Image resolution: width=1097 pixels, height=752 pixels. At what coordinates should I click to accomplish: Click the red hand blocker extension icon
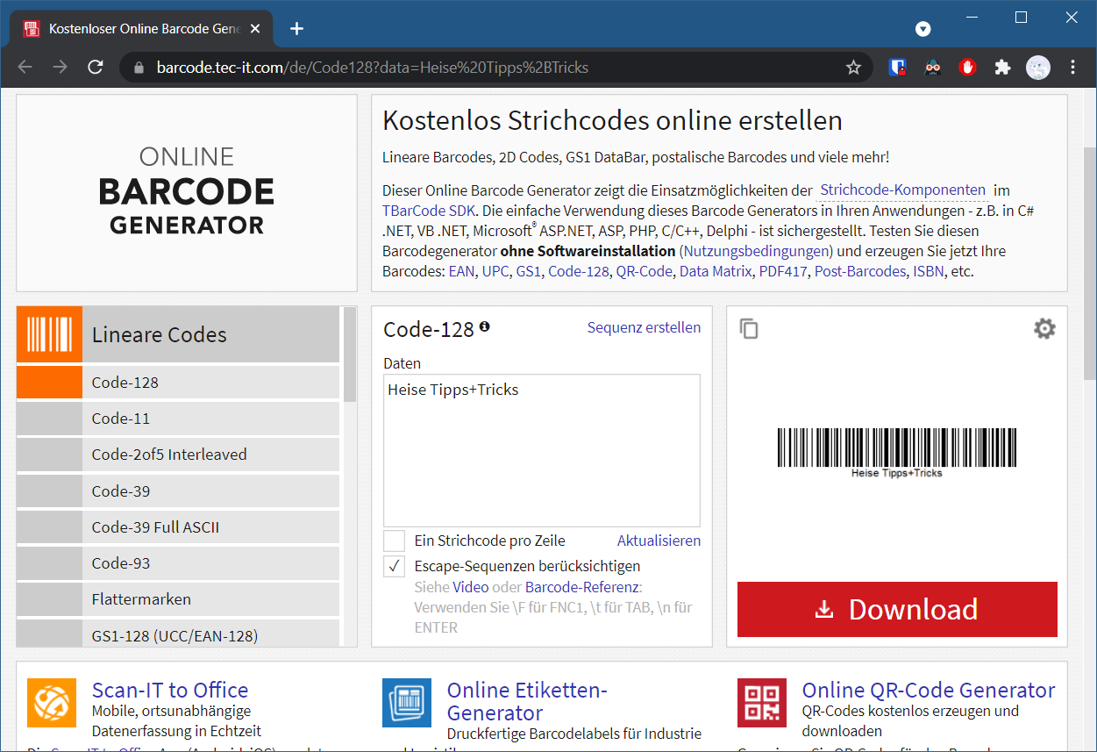click(967, 68)
